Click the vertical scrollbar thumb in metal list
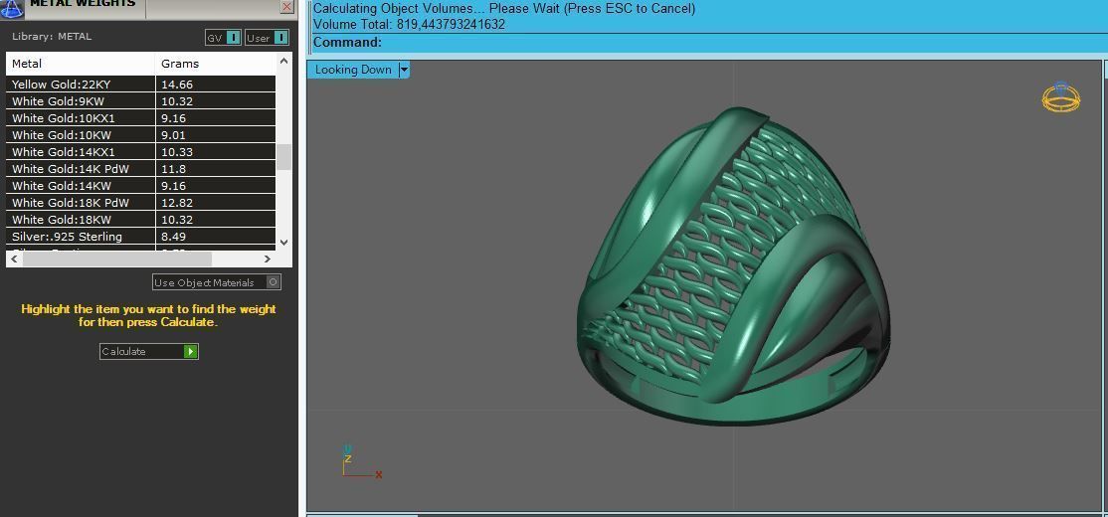The height and width of the screenshot is (517, 1108). pos(284,157)
